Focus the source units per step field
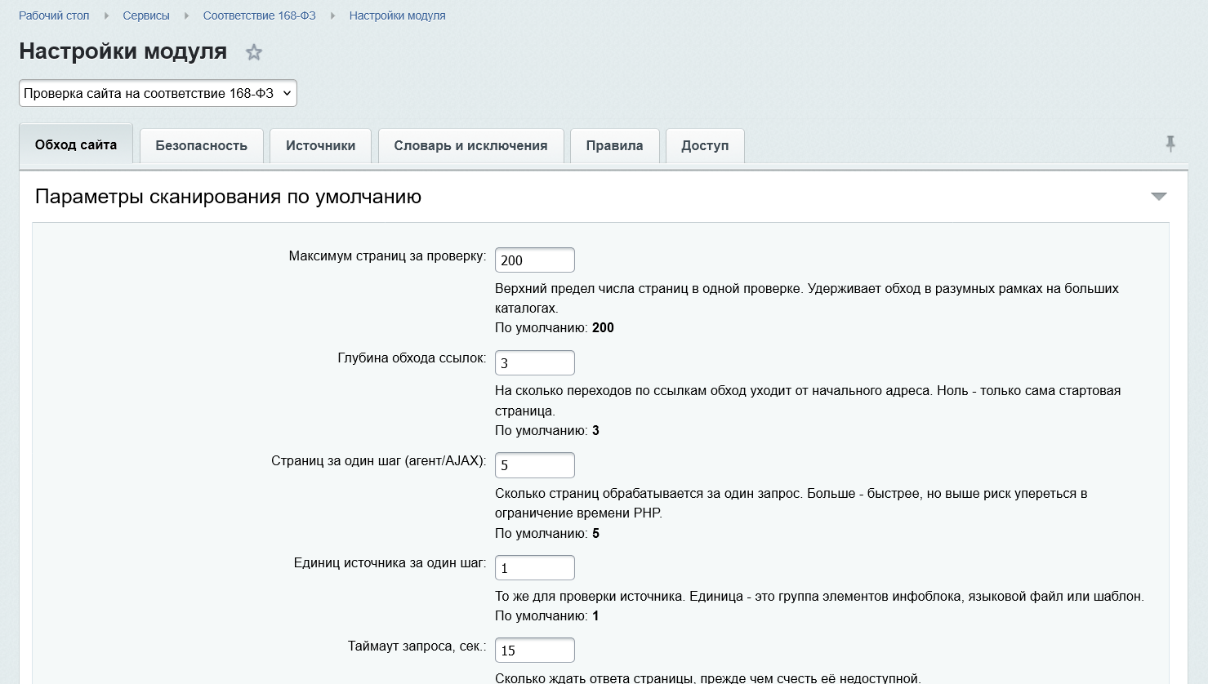Viewport: 1208px width, 684px height. (535, 568)
